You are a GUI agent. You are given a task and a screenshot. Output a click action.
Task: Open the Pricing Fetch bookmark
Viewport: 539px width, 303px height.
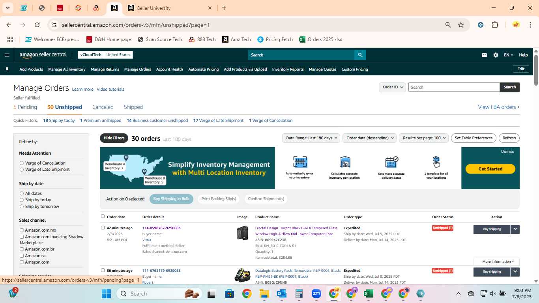275,39
